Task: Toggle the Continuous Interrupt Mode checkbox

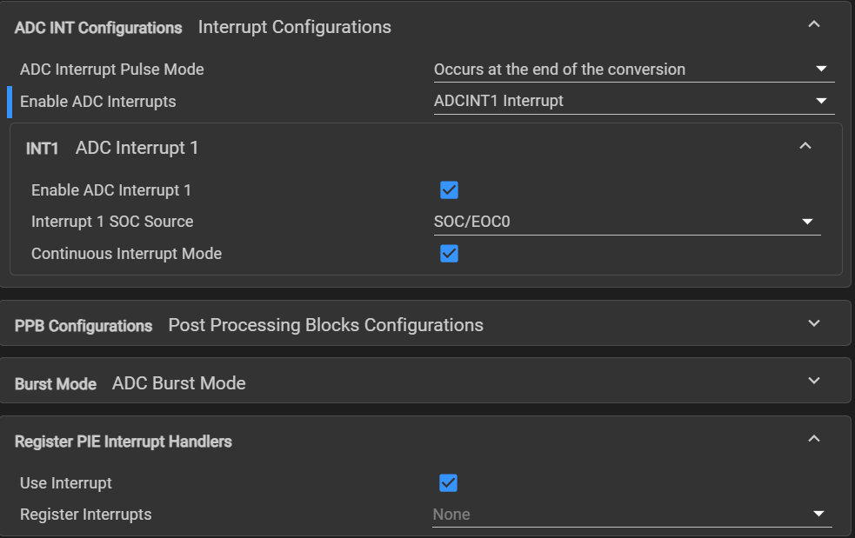Action: (x=449, y=254)
